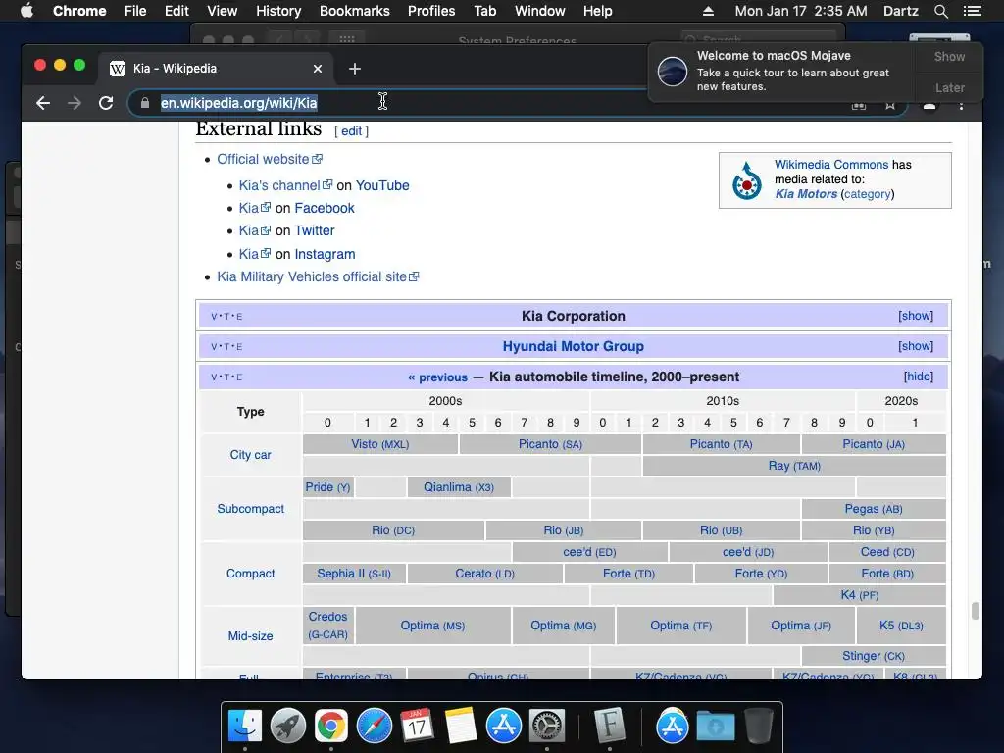Open Launchpad from the Dock
This screenshot has width=1004, height=753.
pyautogui.click(x=288, y=727)
